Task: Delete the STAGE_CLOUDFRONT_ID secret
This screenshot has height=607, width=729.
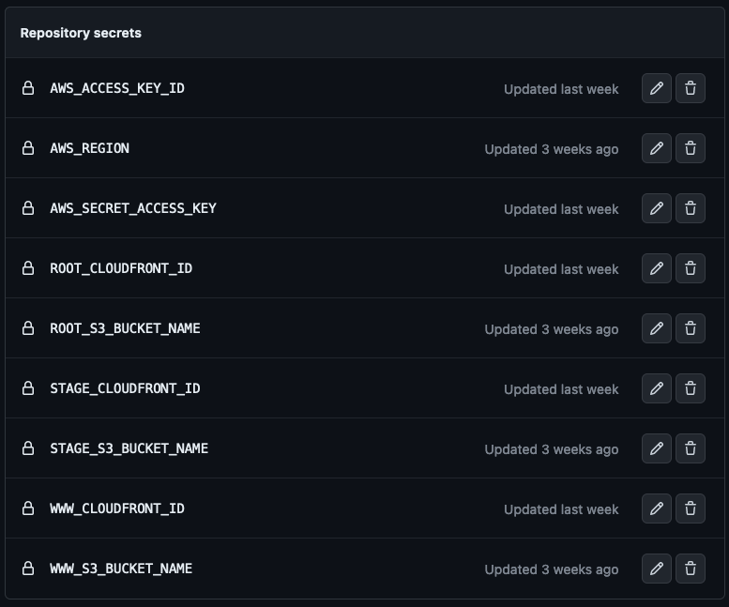Action: coord(691,388)
